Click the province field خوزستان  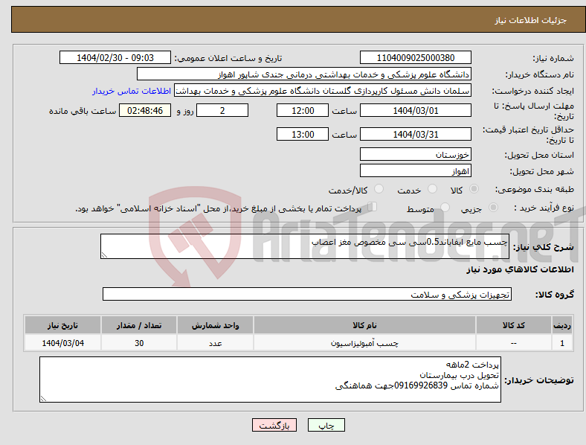click(x=415, y=154)
